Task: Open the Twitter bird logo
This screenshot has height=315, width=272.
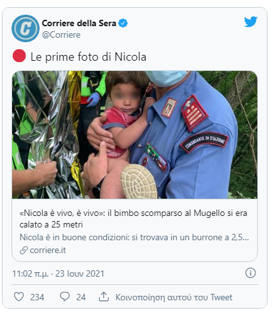Action: (x=250, y=22)
